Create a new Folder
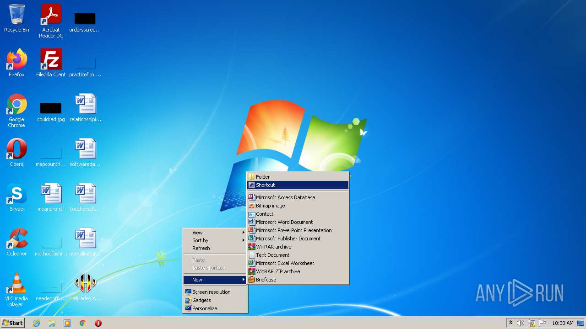 coord(298,177)
